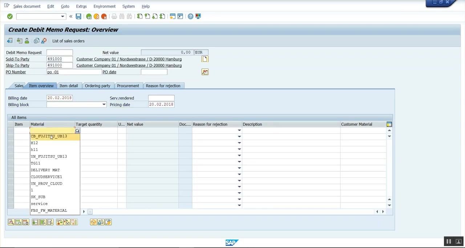Click the red Cancel icon in toolbar

coord(104,16)
